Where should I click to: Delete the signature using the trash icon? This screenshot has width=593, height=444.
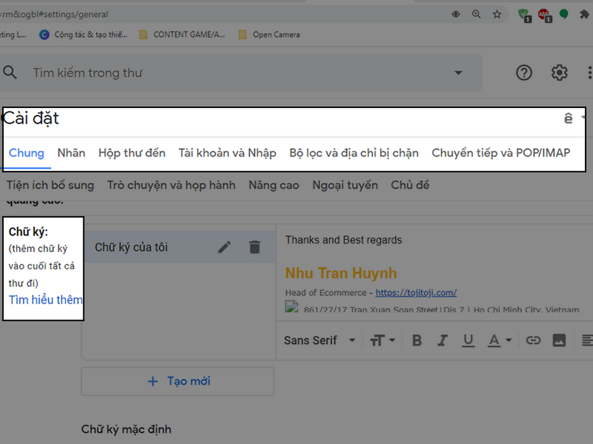(254, 247)
